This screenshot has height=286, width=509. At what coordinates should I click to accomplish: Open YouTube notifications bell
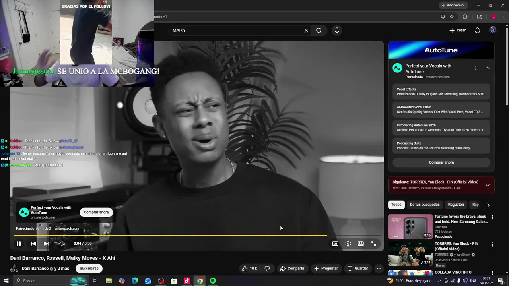(478, 30)
